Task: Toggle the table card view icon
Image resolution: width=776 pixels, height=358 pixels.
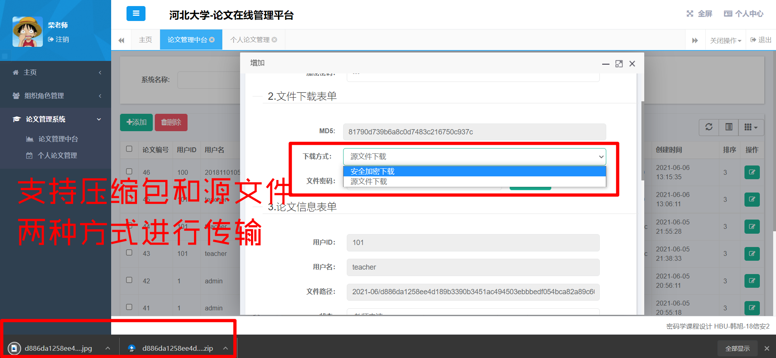Action: 729,127
